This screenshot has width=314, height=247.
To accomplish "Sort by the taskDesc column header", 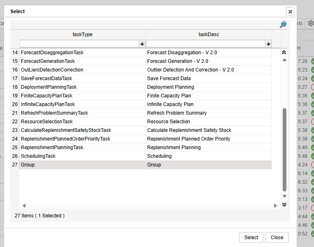I will [209, 35].
